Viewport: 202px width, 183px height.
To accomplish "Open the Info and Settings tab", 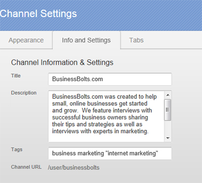I will pos(86,40).
